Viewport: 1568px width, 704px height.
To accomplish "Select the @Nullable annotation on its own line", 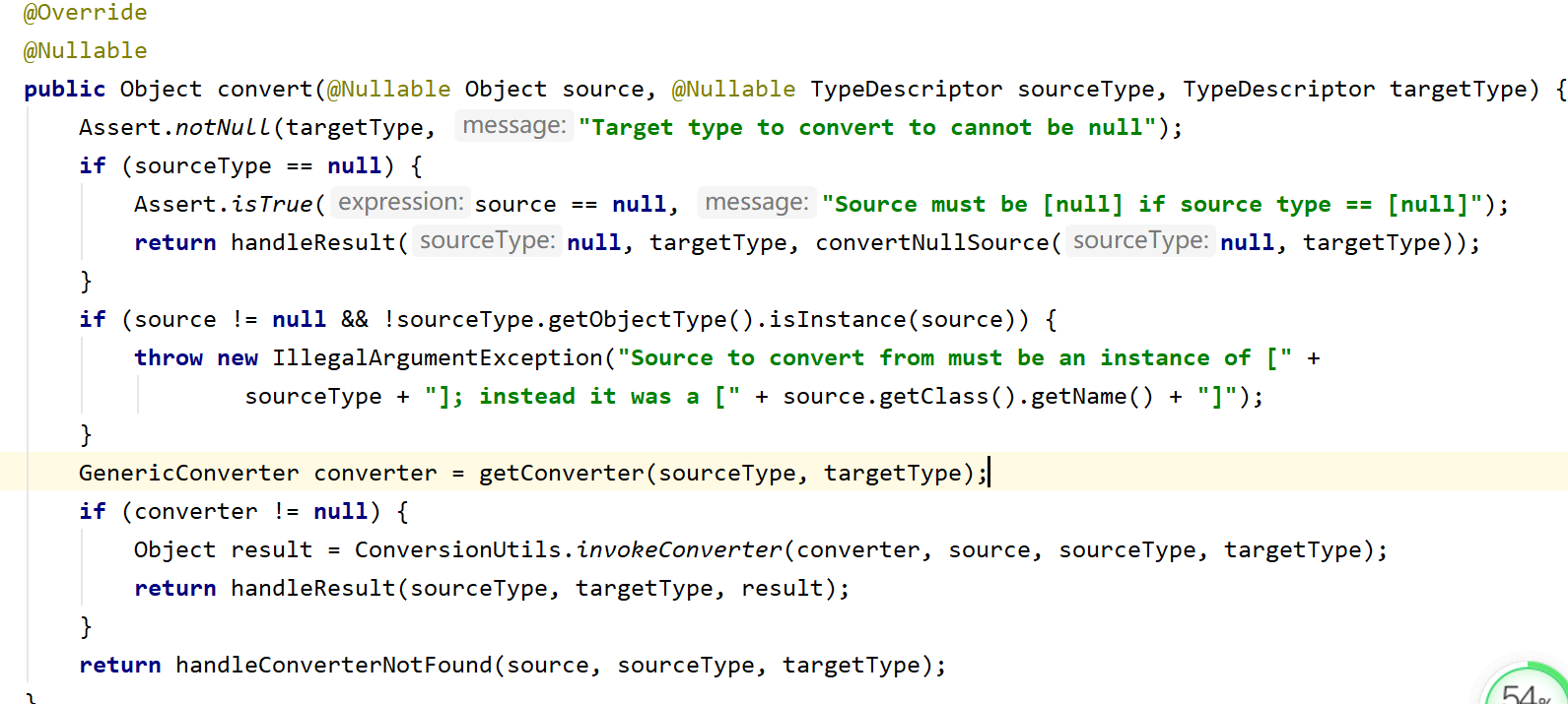I will [x=85, y=50].
